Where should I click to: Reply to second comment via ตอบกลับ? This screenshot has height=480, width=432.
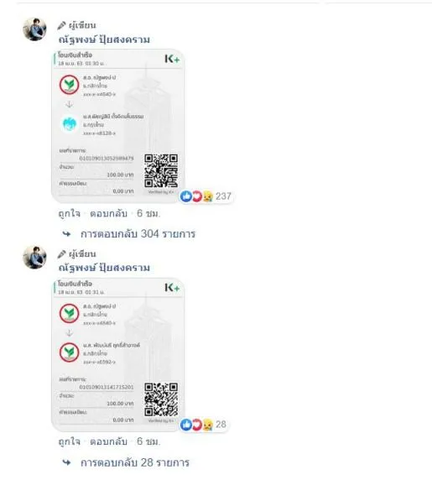(108, 441)
